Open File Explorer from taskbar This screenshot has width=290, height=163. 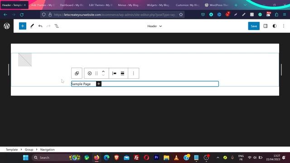pos(166,158)
